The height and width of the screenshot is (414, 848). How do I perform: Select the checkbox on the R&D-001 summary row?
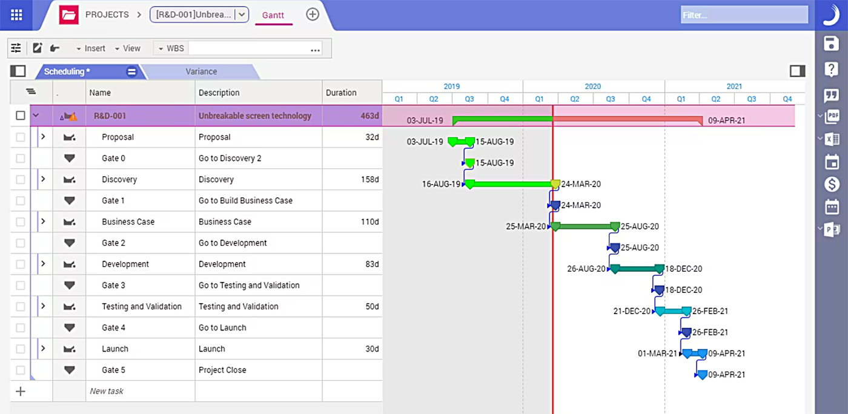click(20, 116)
